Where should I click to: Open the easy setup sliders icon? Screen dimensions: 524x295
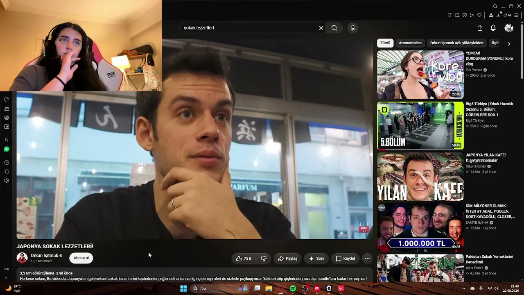click(516, 15)
